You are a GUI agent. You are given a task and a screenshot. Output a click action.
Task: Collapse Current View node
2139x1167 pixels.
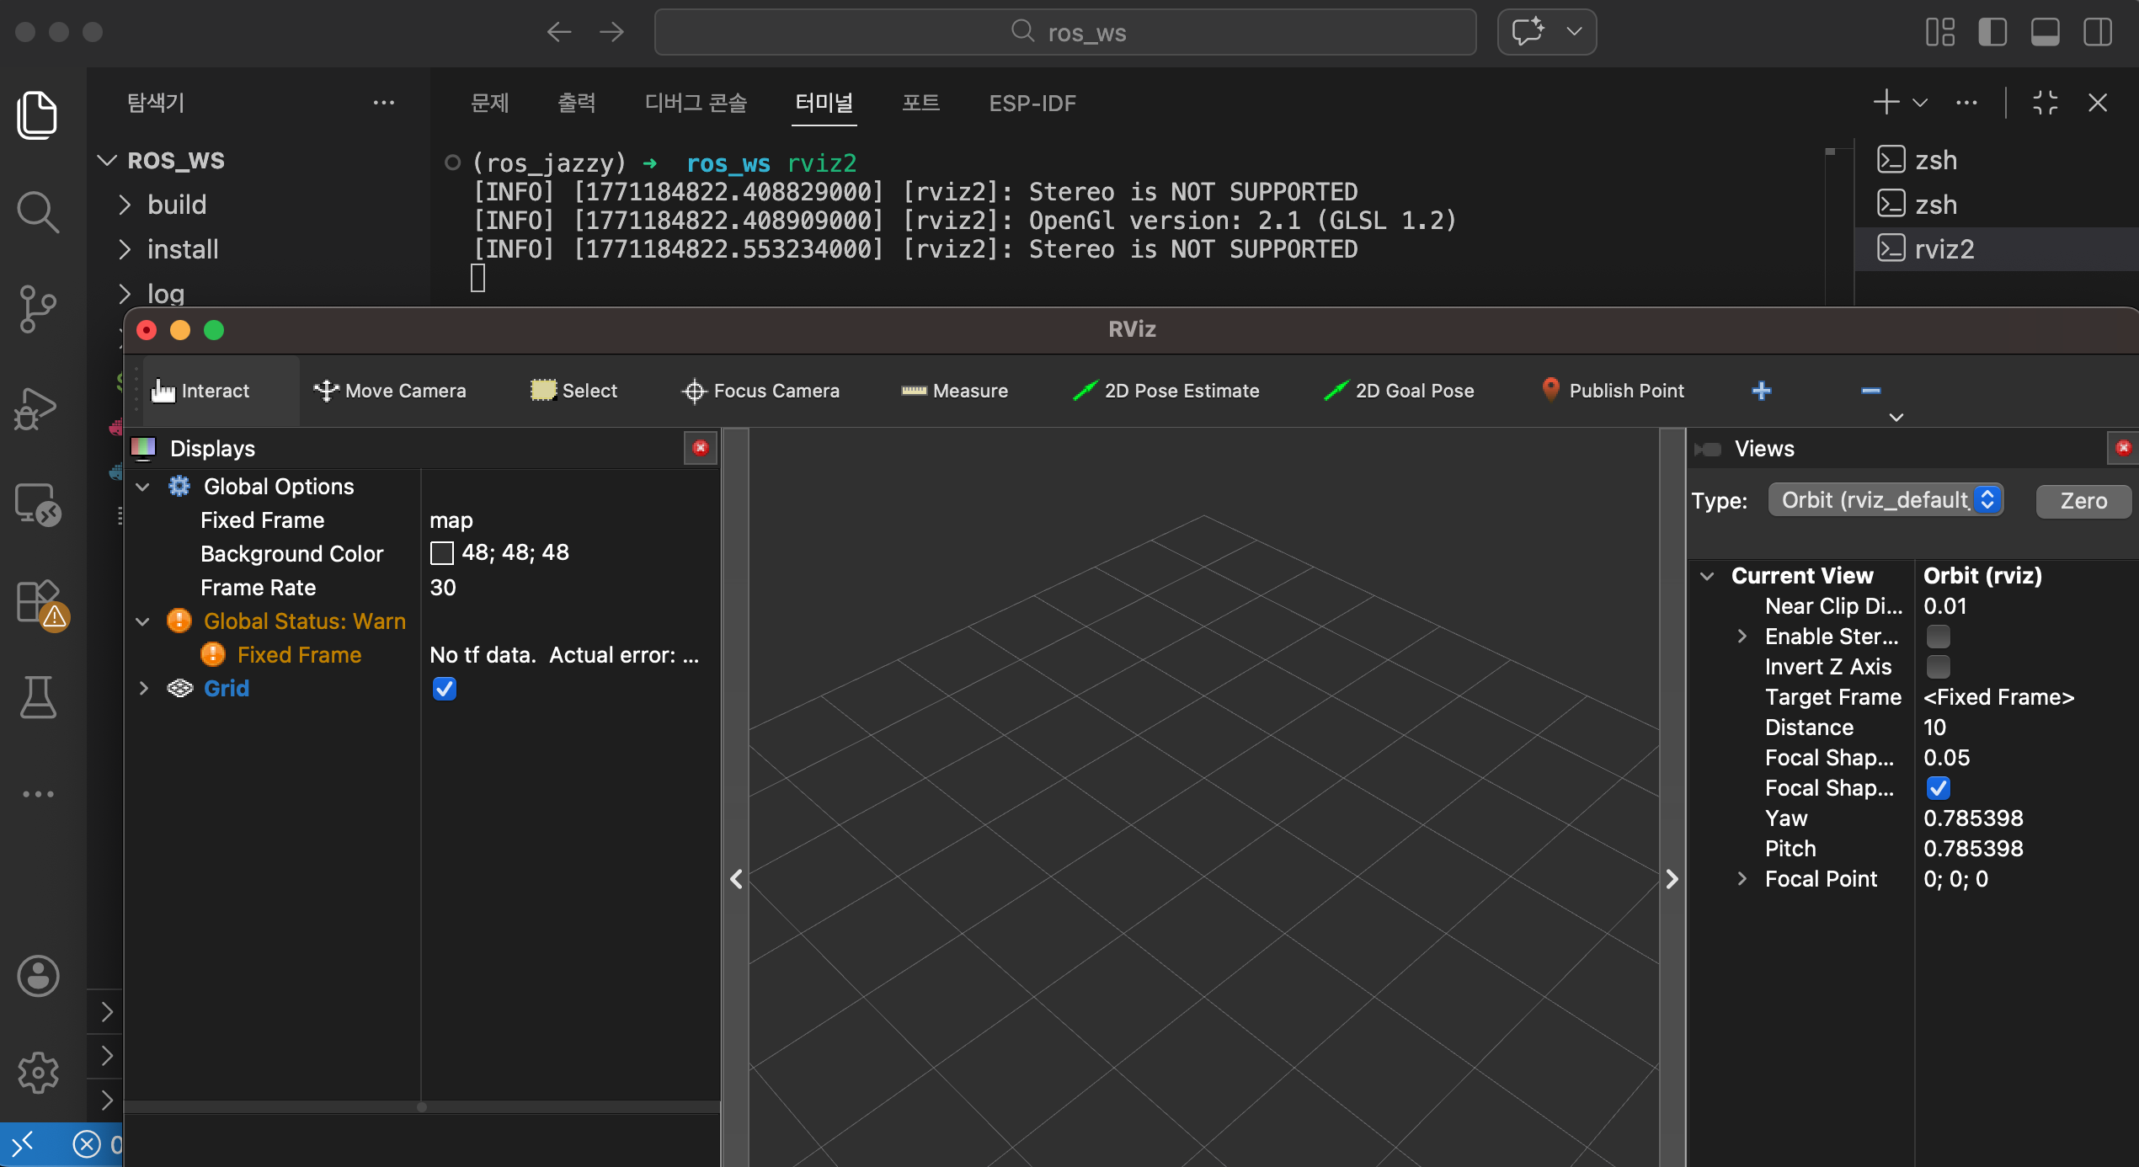1707,576
